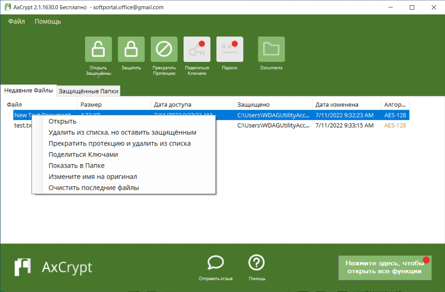The image size is (445, 292).
Task: Sort by Алгор... column header
Action: pyautogui.click(x=395, y=104)
